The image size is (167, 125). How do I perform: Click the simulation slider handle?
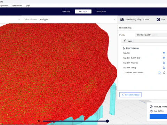click(108, 121)
